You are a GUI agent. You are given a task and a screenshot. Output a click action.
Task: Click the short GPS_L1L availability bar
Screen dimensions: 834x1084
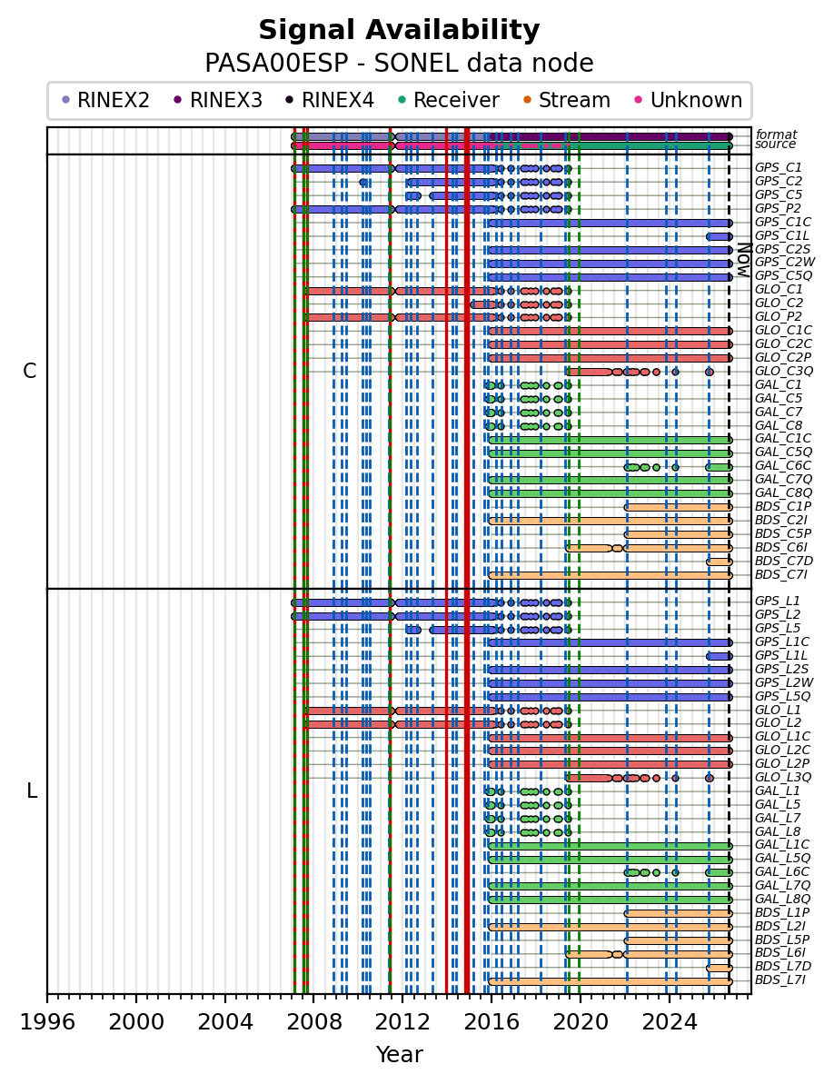coord(720,656)
